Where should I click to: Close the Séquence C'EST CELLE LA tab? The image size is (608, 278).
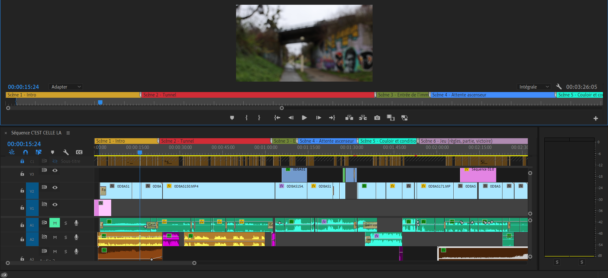[x=6, y=133]
